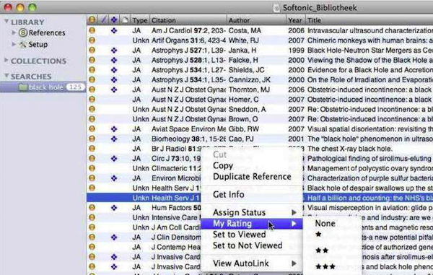Image resolution: width=433 pixels, height=275 pixels.
Task: Collapse the LIBRARY section
Action: coord(6,21)
